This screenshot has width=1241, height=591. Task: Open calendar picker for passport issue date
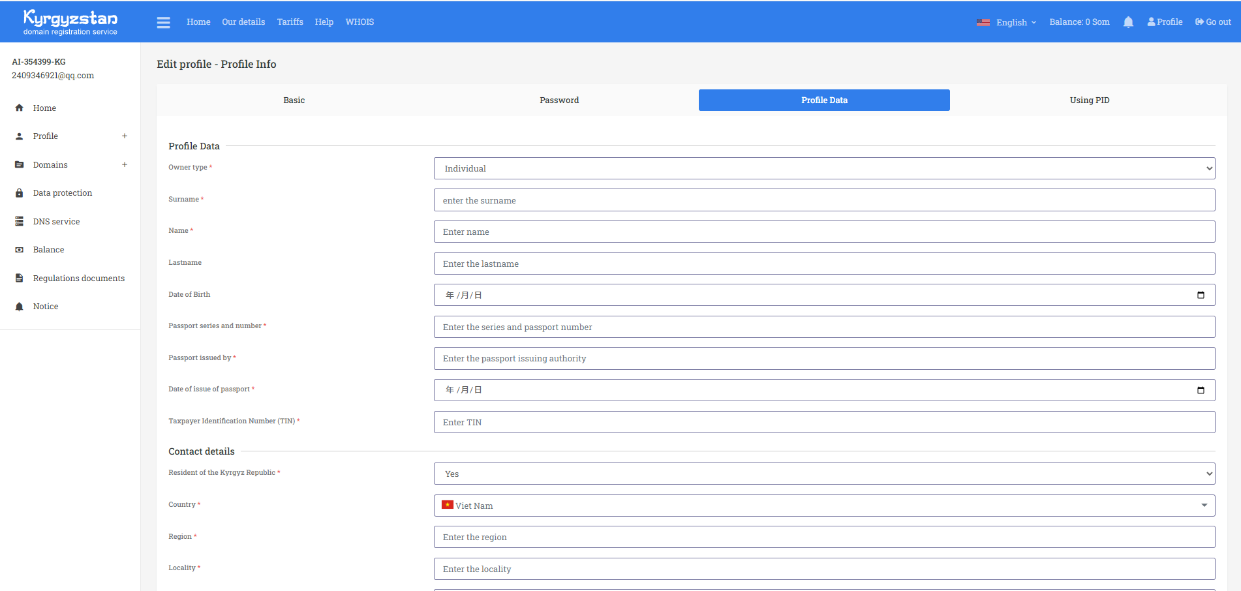point(1201,390)
